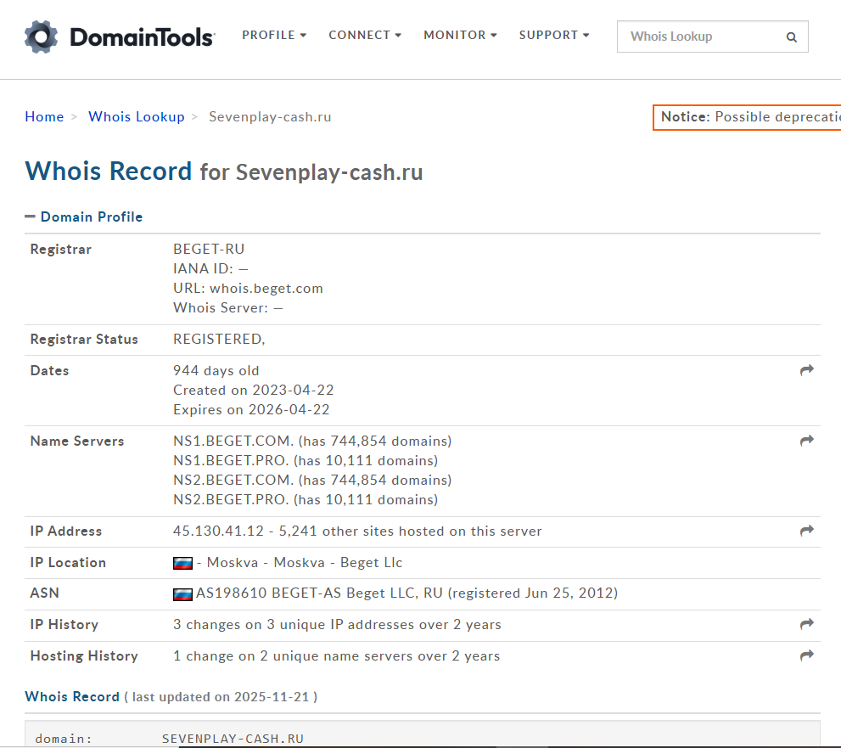Image resolution: width=841 pixels, height=748 pixels.
Task: Click the REGISTERED, status value
Action: (x=219, y=339)
